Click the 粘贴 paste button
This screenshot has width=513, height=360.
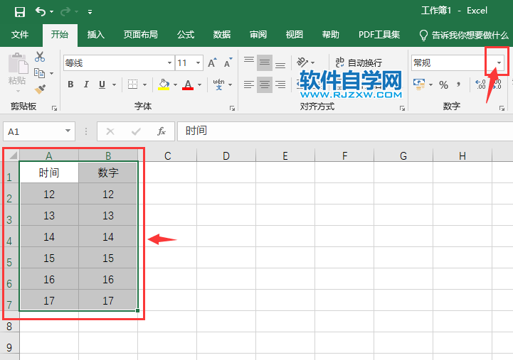click(17, 72)
